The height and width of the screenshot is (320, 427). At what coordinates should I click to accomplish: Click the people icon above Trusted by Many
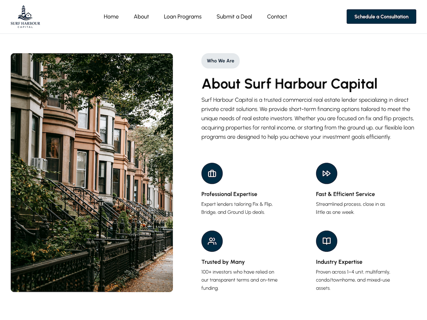pos(212,241)
